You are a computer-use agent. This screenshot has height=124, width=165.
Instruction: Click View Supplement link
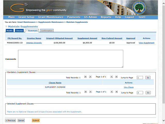tap(146, 43)
